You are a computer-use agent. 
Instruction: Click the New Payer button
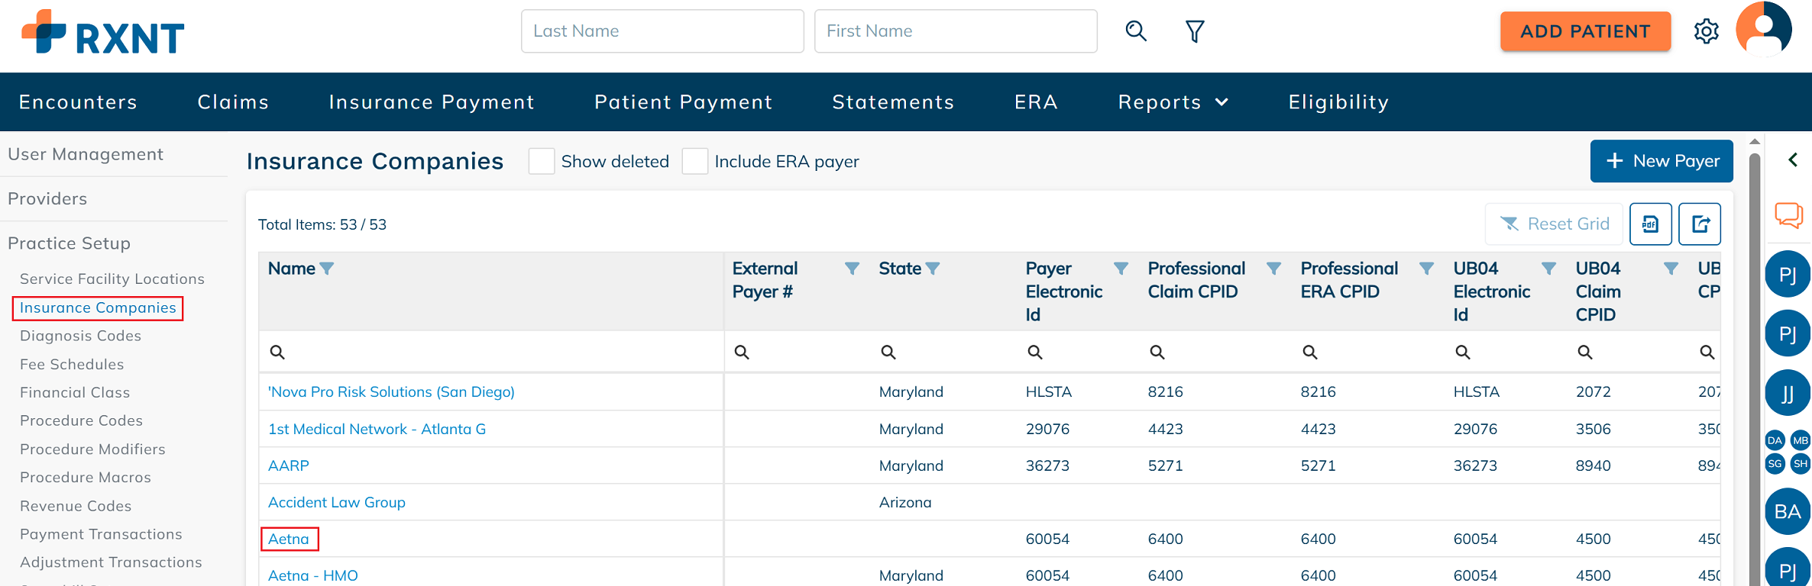[x=1662, y=161]
